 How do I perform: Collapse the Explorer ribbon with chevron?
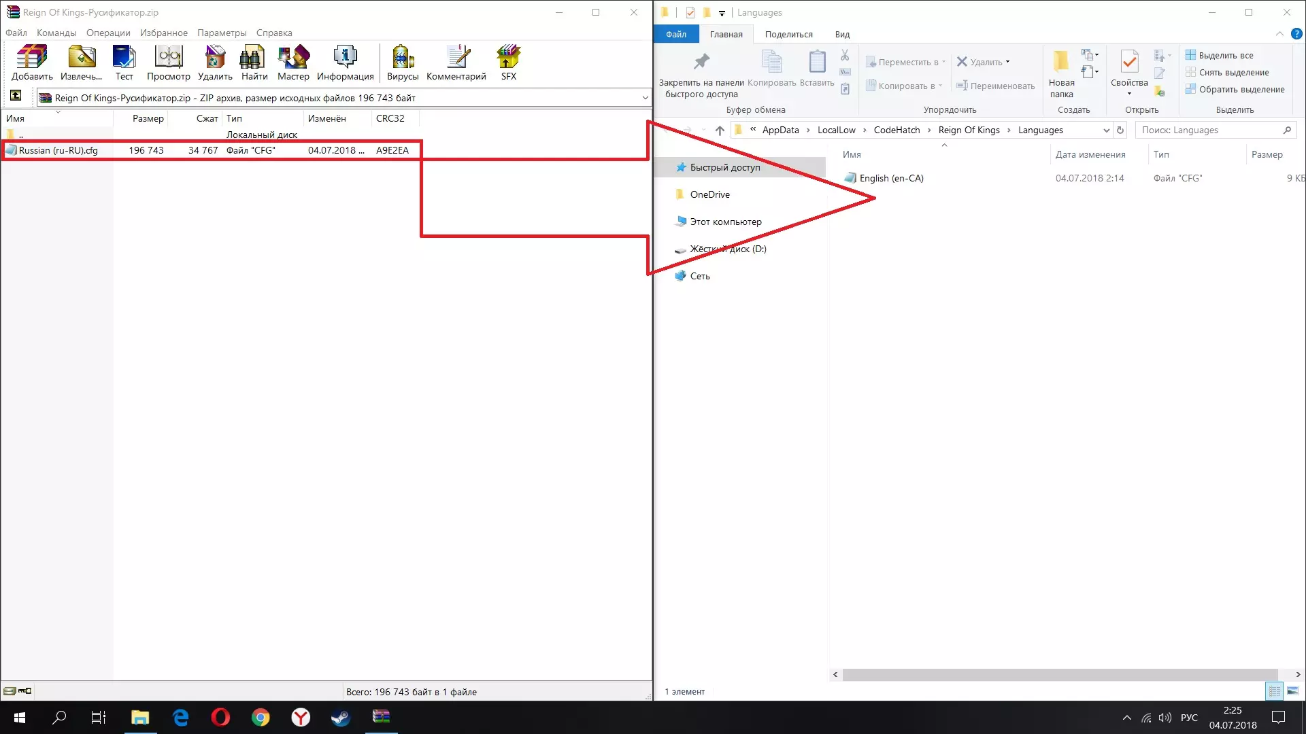pyautogui.click(x=1279, y=34)
